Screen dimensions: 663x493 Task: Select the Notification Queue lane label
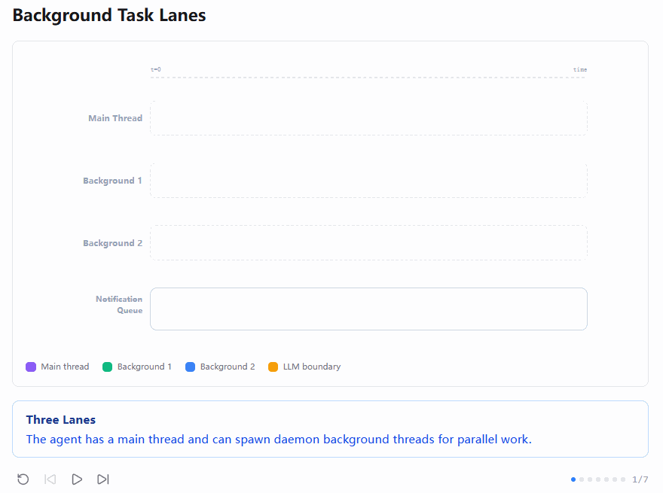click(x=119, y=305)
